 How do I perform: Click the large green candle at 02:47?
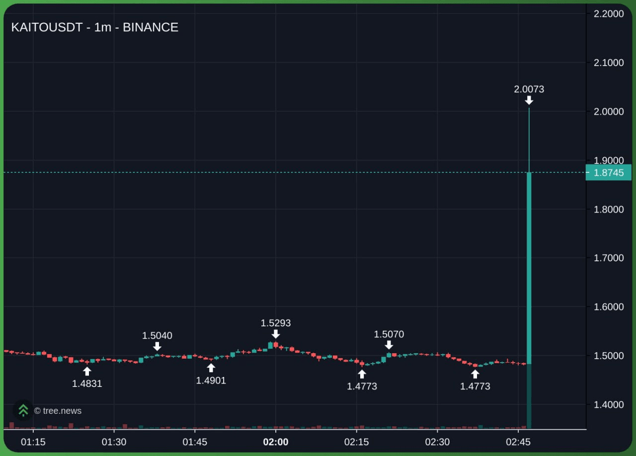(x=529, y=268)
